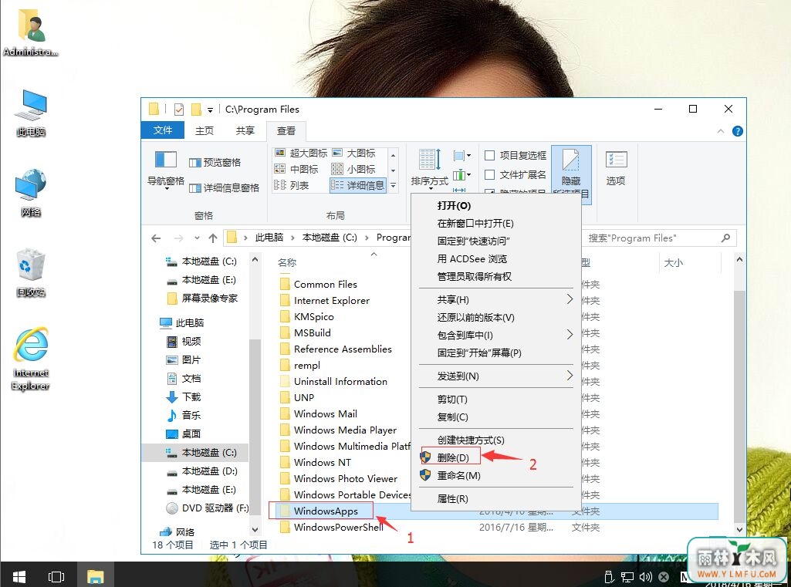Viewport: 791px width, 587px height.
Task: Expand the 包含到库中(I) submenu arrow
Action: tap(570, 334)
